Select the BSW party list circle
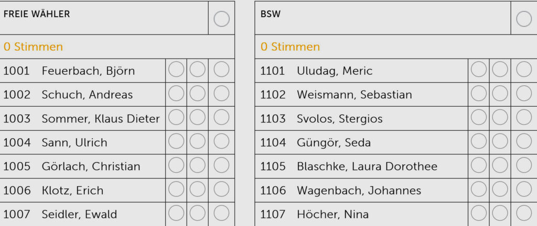Viewport: 537px width, 226px height. (523, 19)
